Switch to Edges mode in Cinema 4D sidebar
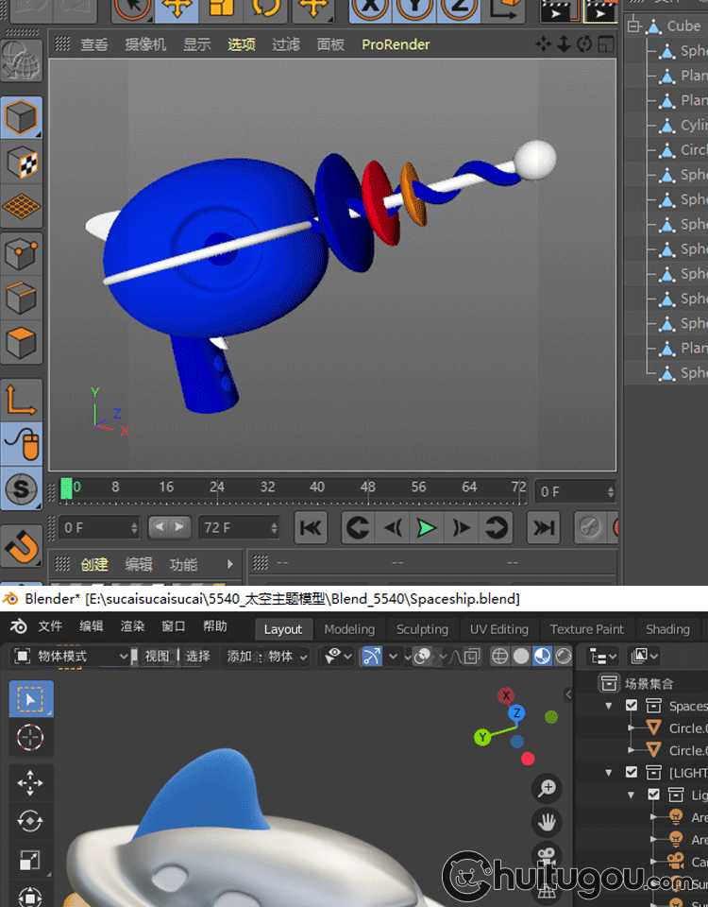Viewport: 708px width, 907px height. tap(22, 299)
